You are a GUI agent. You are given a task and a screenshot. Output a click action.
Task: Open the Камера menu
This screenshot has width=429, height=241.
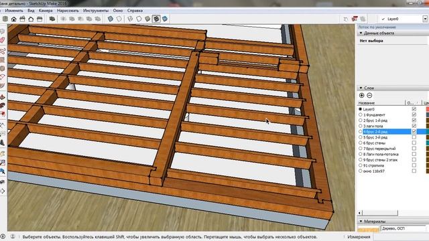[46, 11]
